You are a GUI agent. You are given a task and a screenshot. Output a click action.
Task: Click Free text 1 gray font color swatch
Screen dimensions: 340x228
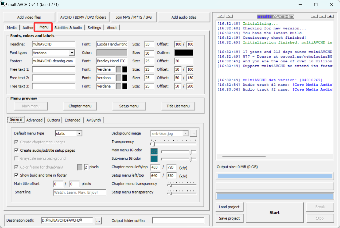tap(119, 69)
